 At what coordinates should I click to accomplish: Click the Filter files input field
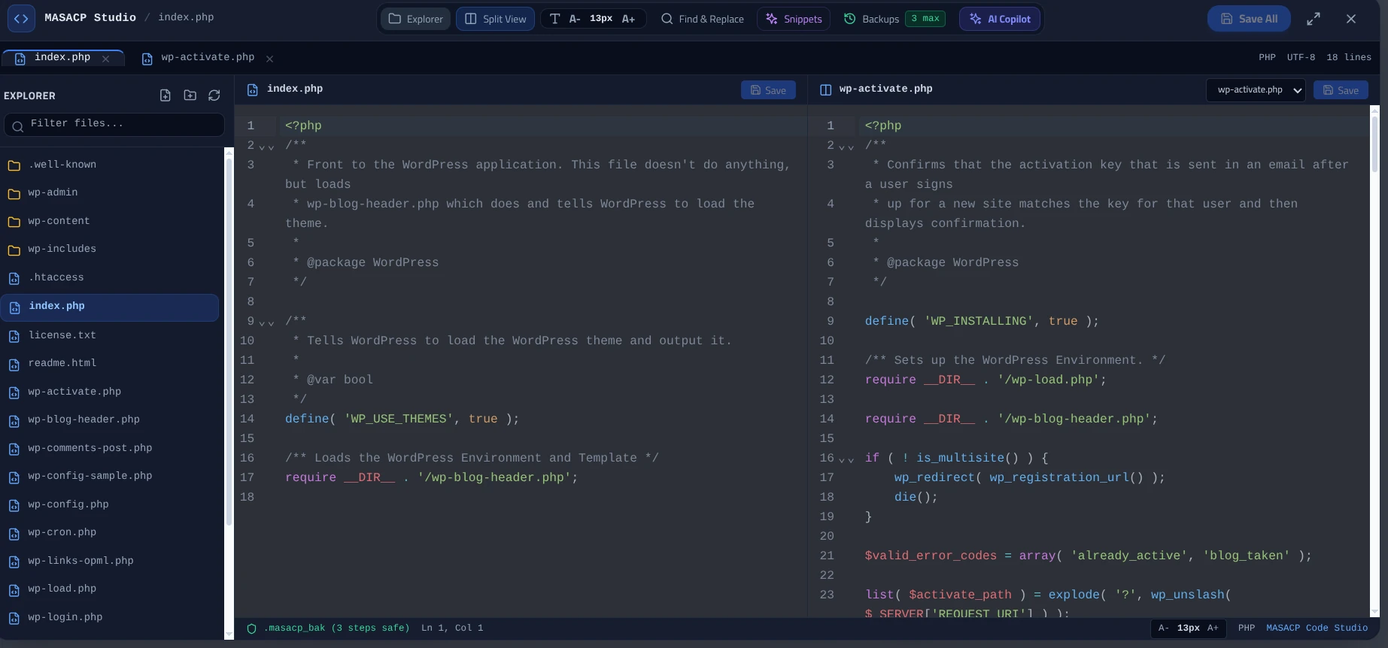[x=114, y=125]
